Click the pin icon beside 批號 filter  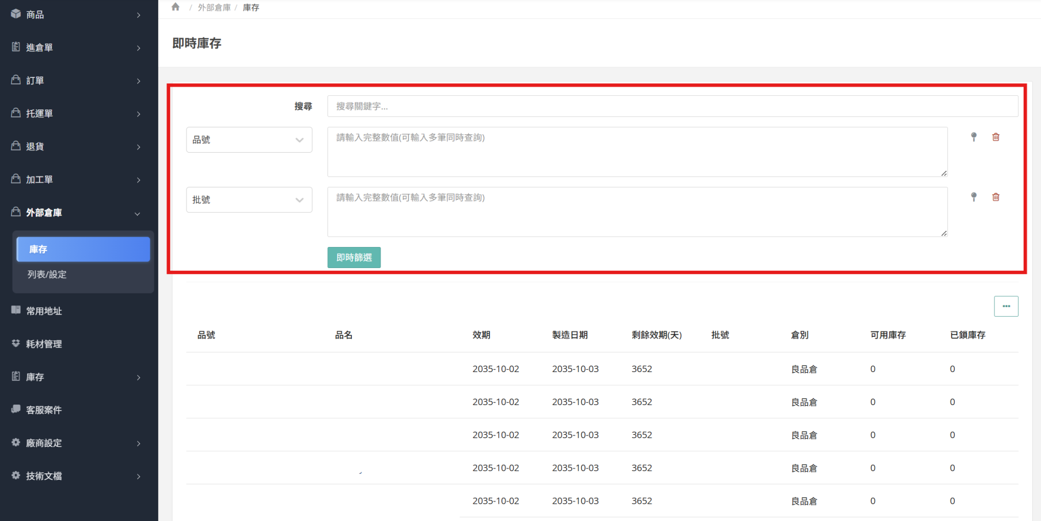(974, 197)
